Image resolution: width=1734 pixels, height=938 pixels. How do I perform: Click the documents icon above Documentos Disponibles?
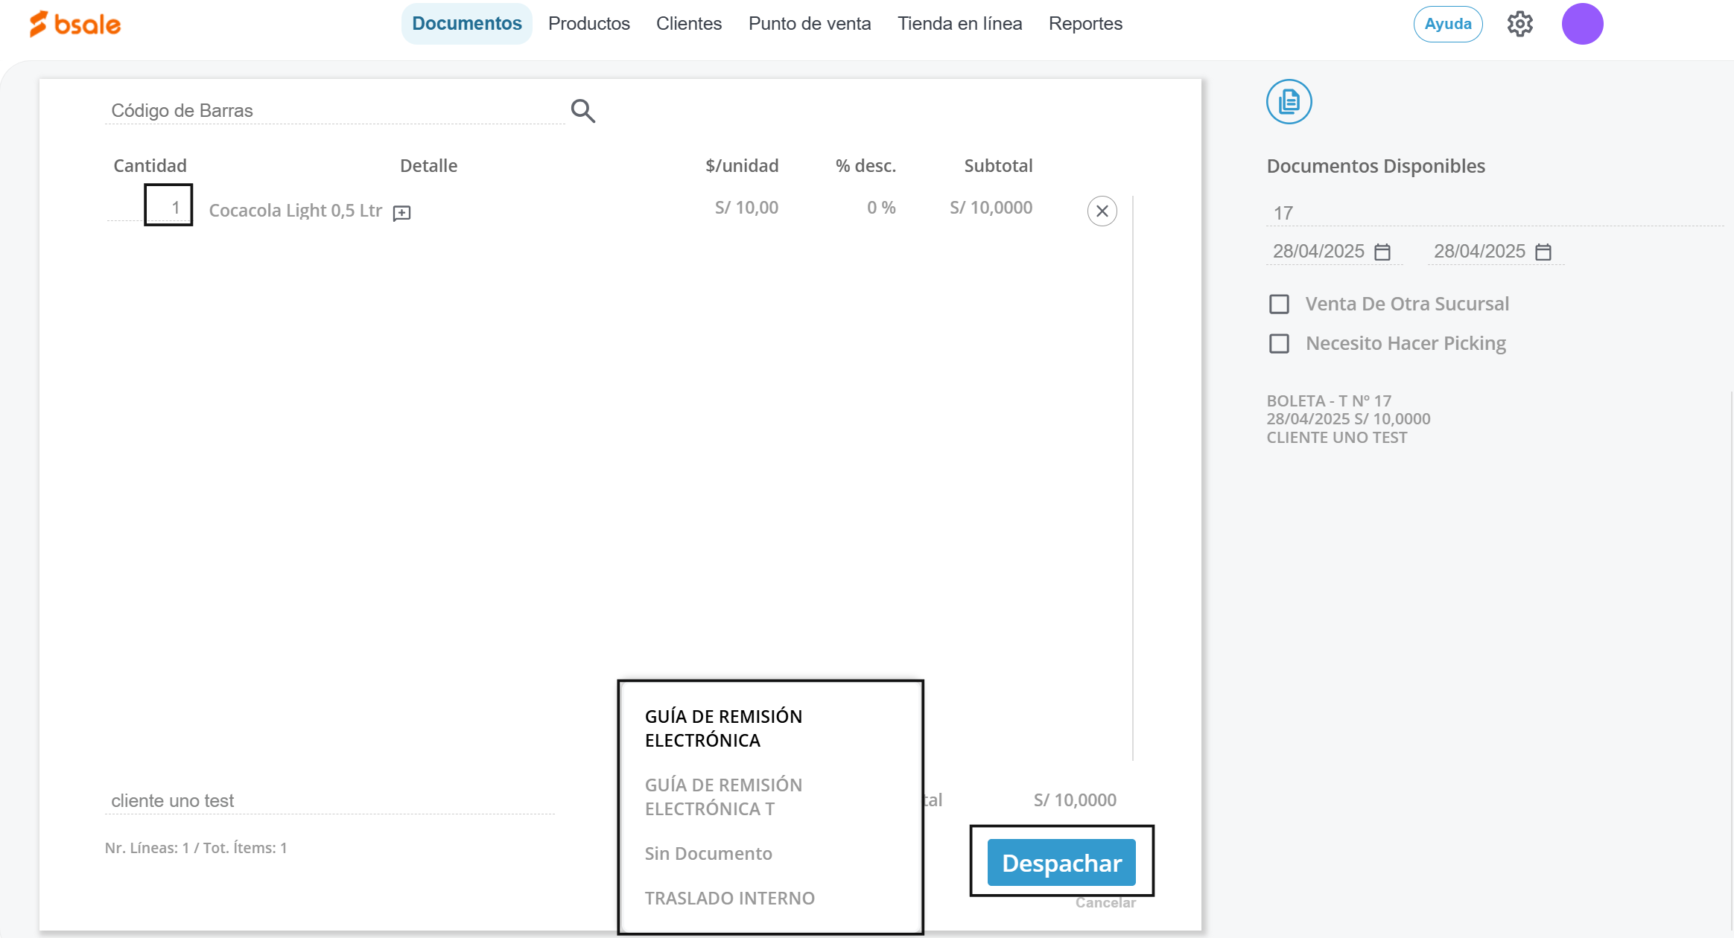pos(1289,101)
